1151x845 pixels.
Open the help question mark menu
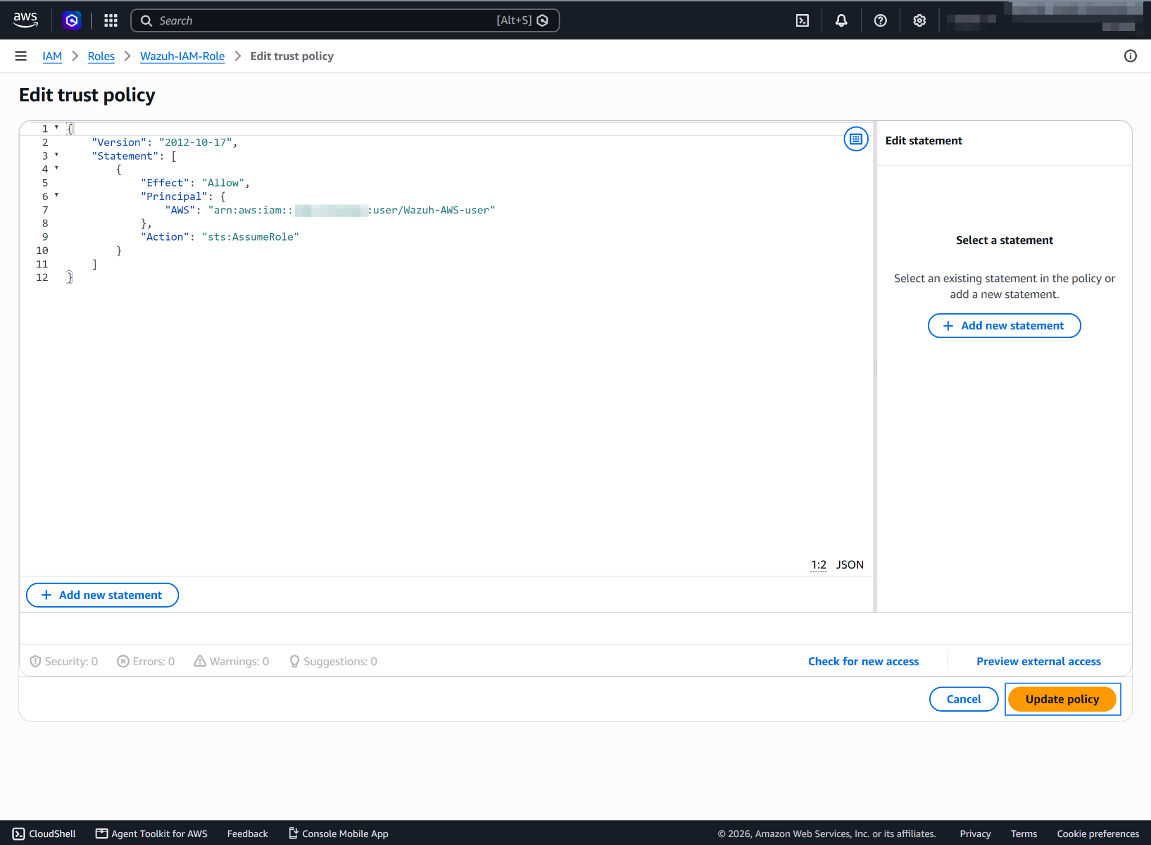point(880,21)
